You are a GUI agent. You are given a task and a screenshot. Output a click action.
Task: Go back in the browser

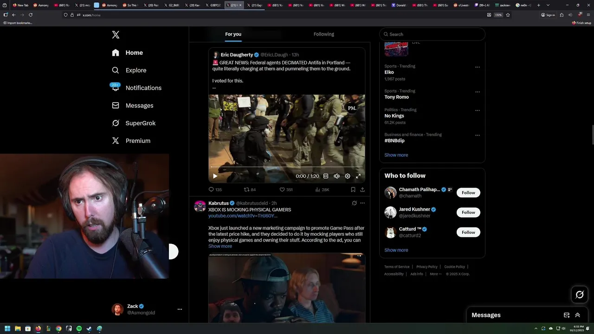tap(13, 15)
